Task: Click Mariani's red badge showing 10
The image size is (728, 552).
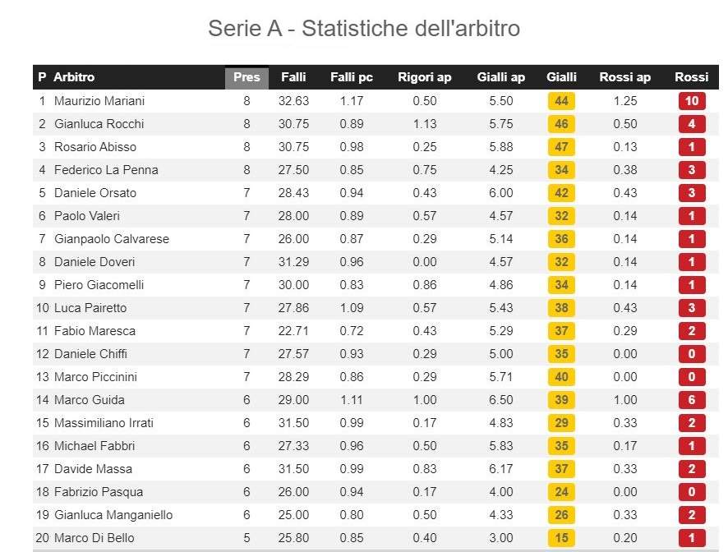Action: [x=692, y=101]
